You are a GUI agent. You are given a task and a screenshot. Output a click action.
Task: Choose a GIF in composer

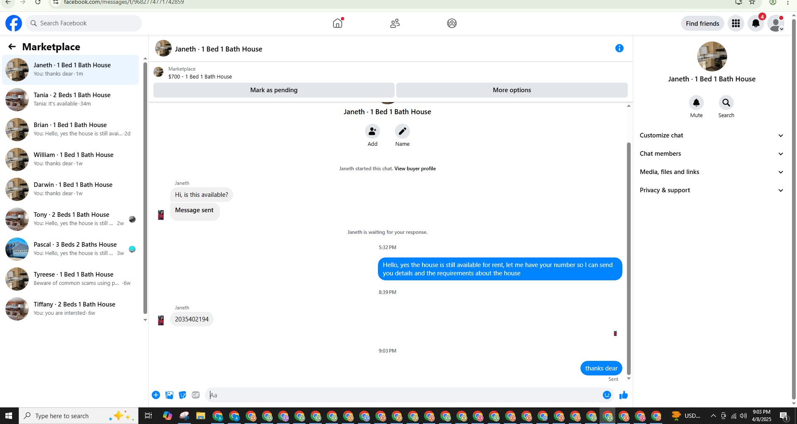tap(196, 395)
